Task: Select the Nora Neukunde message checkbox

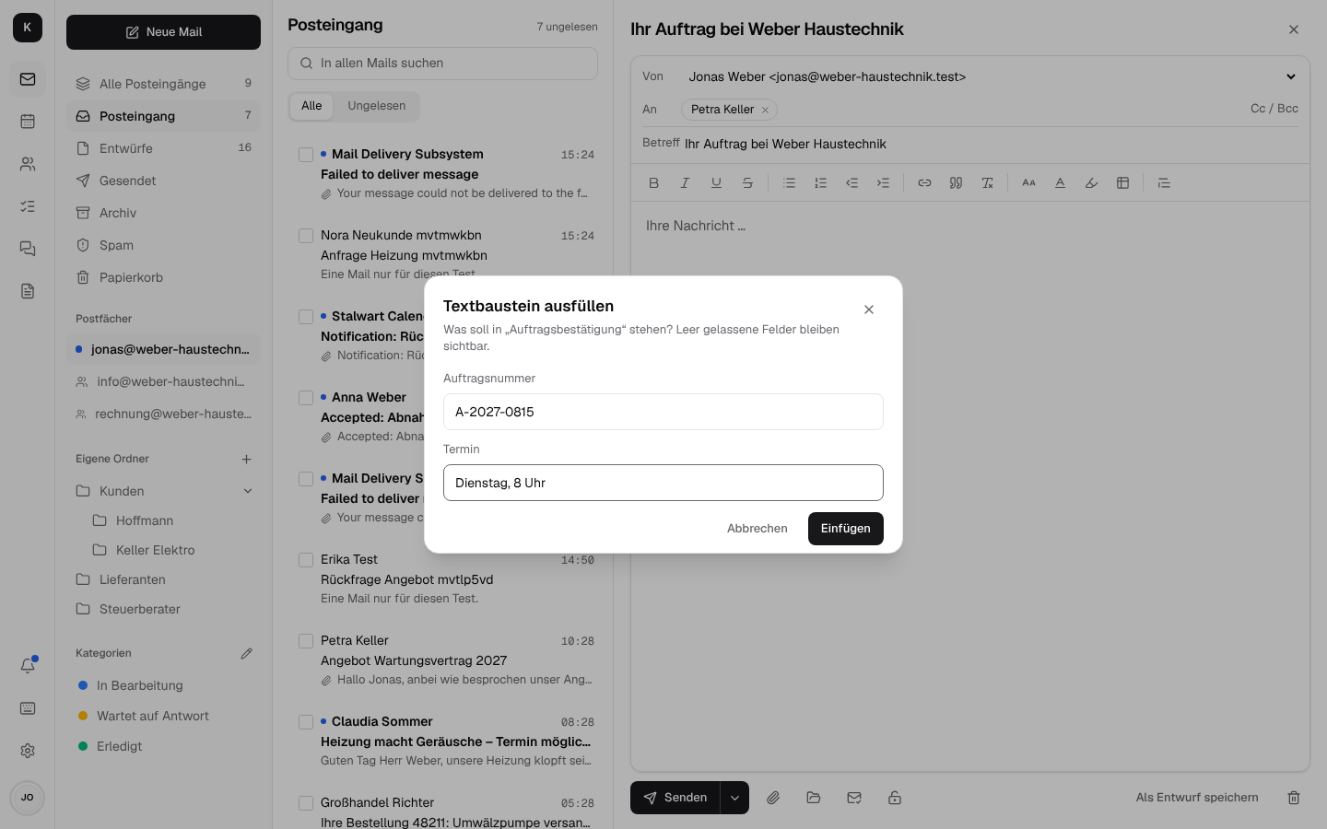Action: [306, 236]
